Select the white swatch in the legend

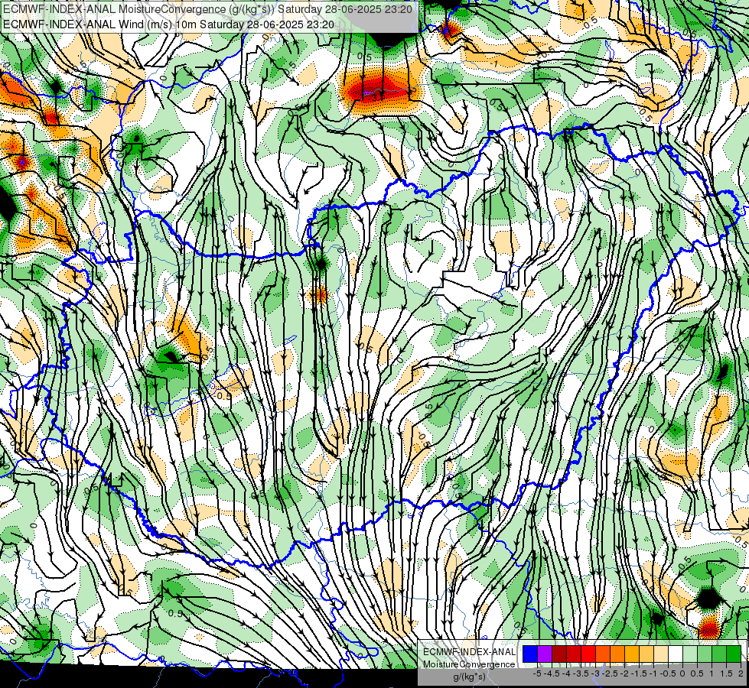(676, 654)
